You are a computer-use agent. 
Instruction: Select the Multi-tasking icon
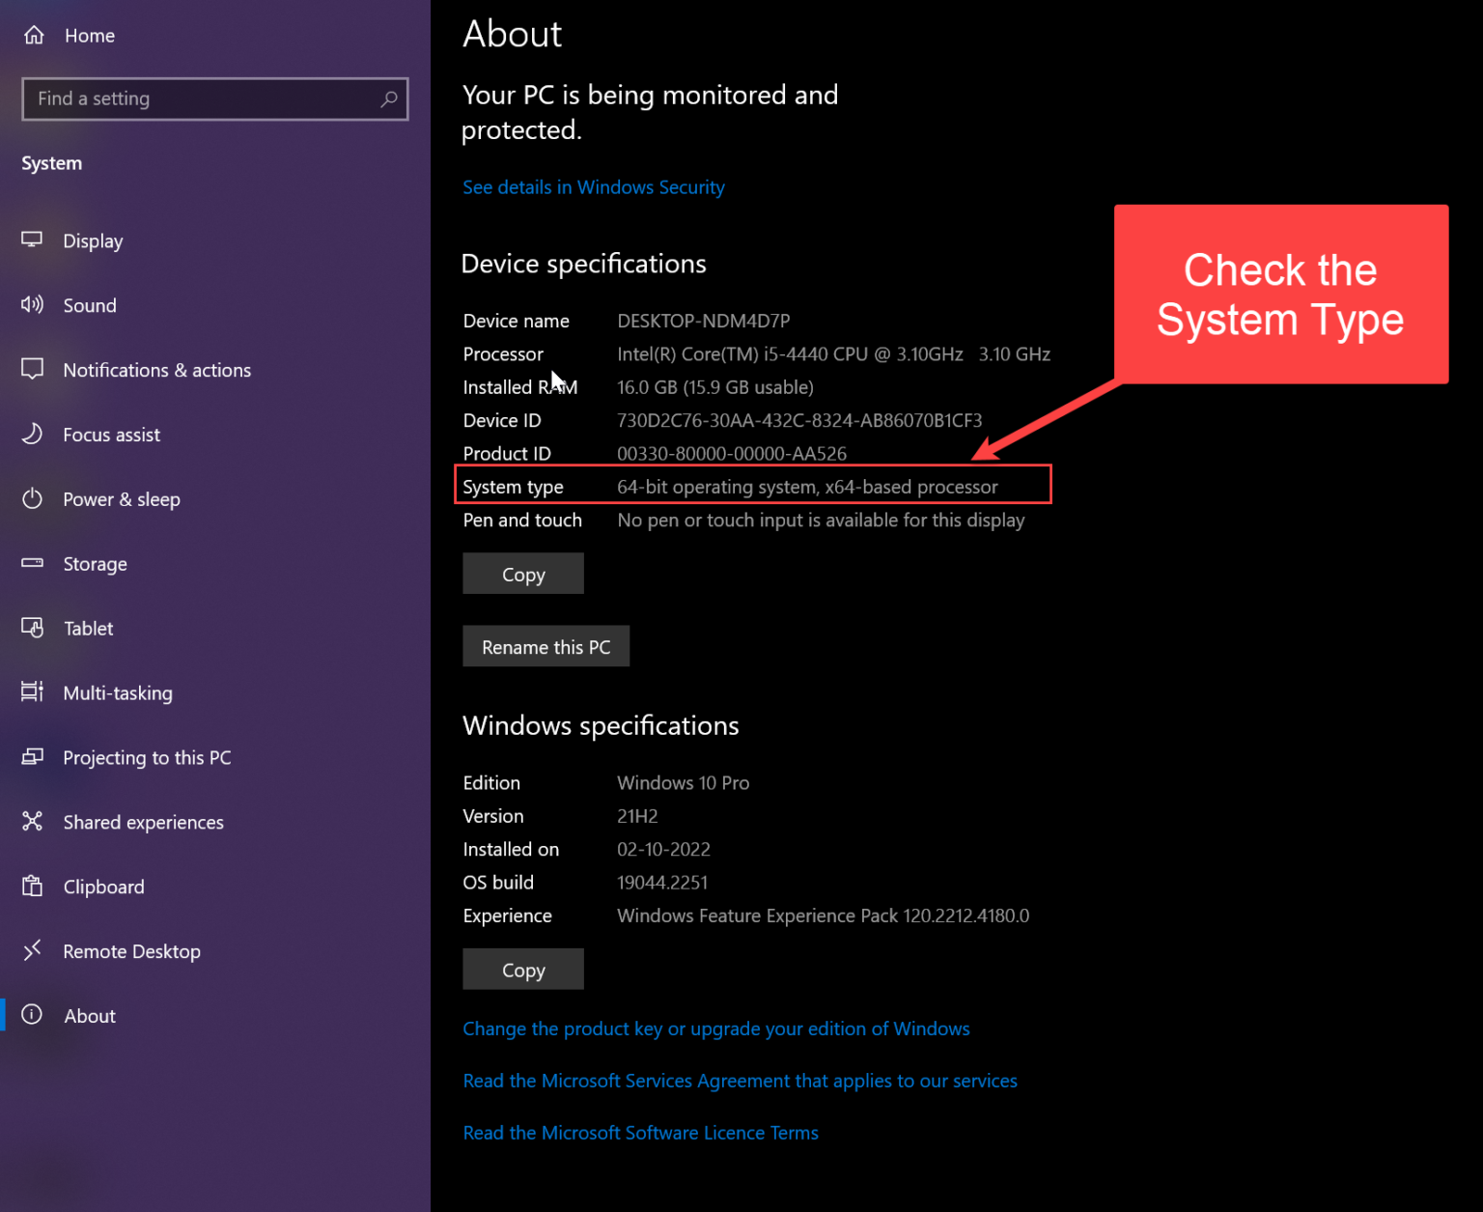click(x=32, y=692)
